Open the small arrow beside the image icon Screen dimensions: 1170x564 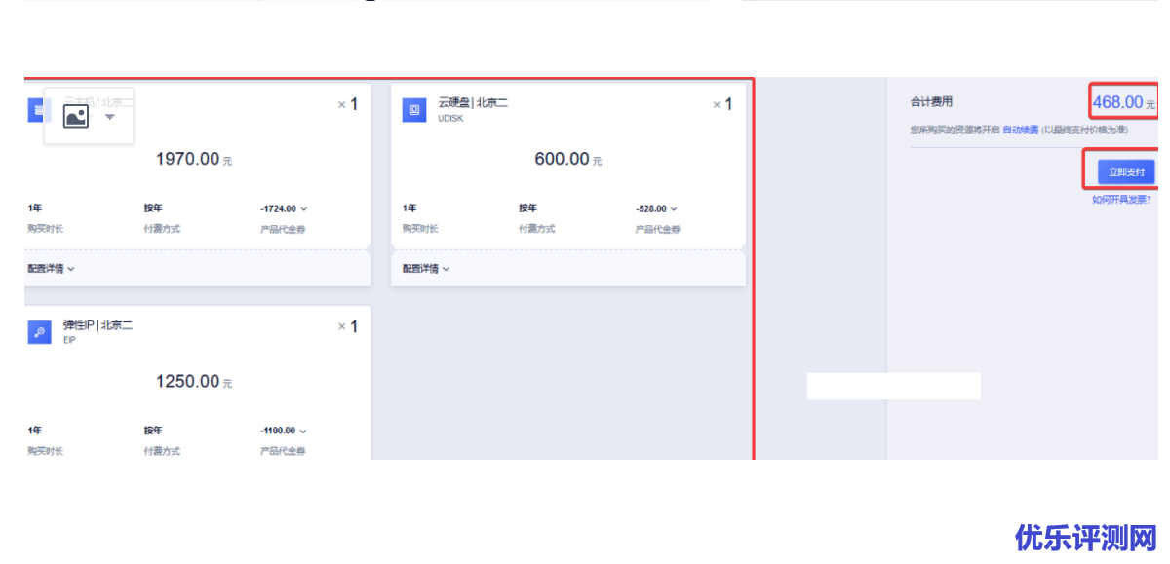110,117
